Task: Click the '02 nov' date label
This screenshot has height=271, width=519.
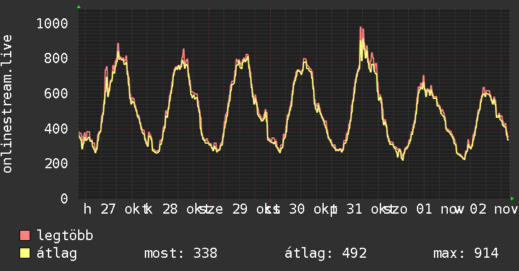Action: (494, 209)
